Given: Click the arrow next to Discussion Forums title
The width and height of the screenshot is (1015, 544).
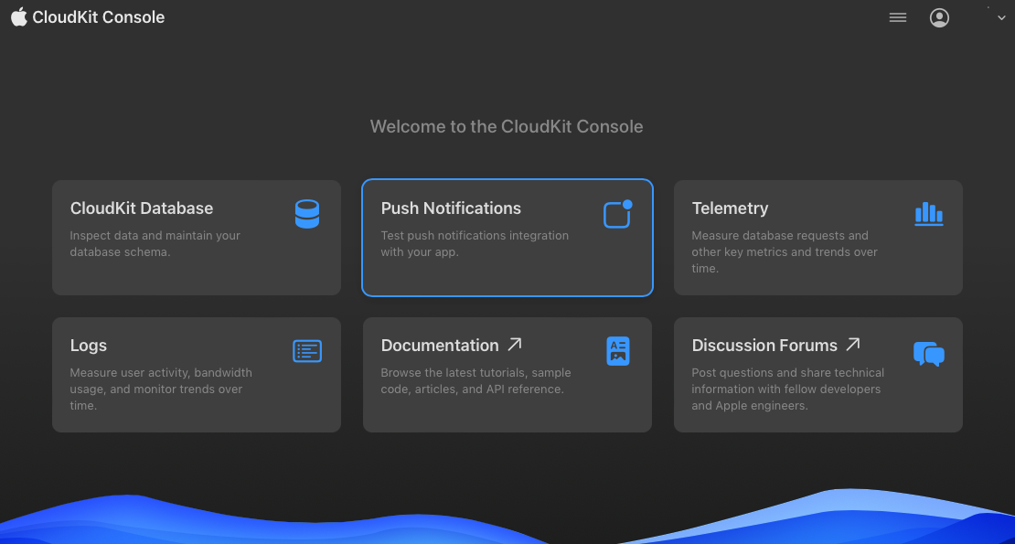Looking at the screenshot, I should [x=853, y=344].
